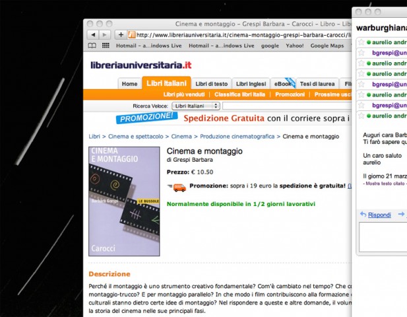Select the Libri Italiani tab

pyautogui.click(x=166, y=83)
